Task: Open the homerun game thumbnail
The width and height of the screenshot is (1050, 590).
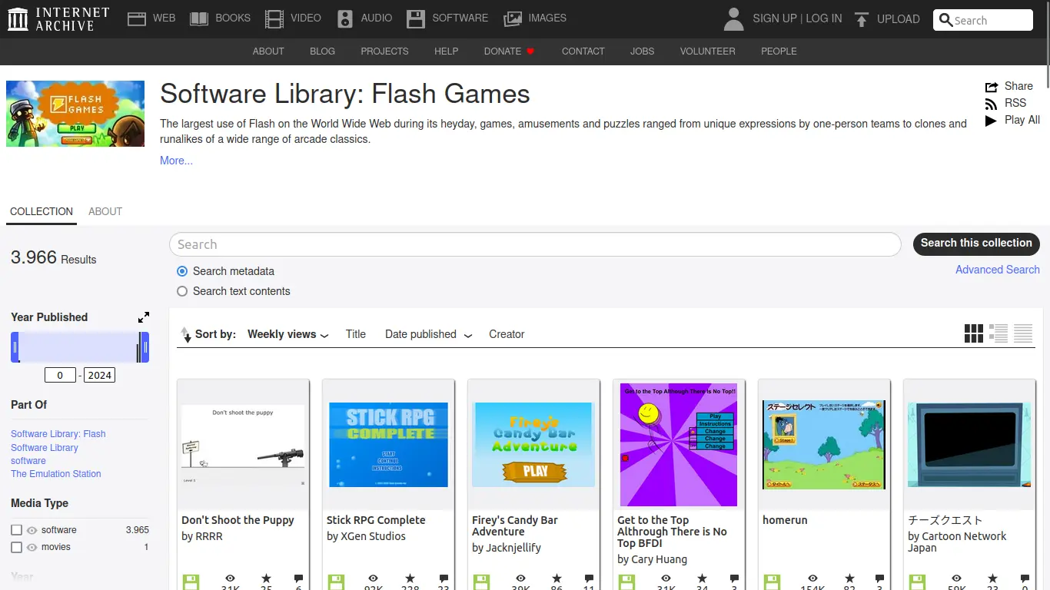Action: click(x=824, y=446)
